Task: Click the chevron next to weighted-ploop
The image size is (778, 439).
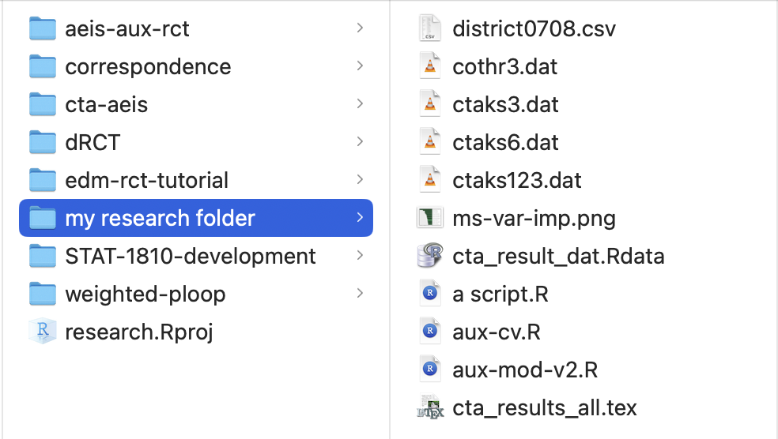Action: (360, 294)
